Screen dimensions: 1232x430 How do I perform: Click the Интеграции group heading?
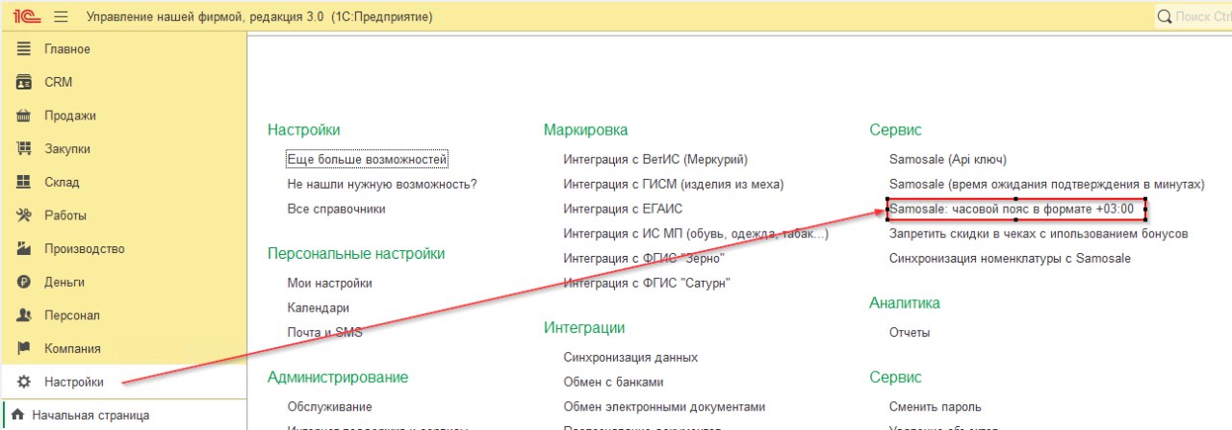[x=584, y=328]
